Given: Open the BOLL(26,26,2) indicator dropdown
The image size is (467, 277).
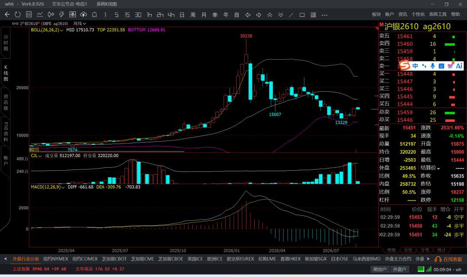Looking at the screenshot, I should coord(47,30).
